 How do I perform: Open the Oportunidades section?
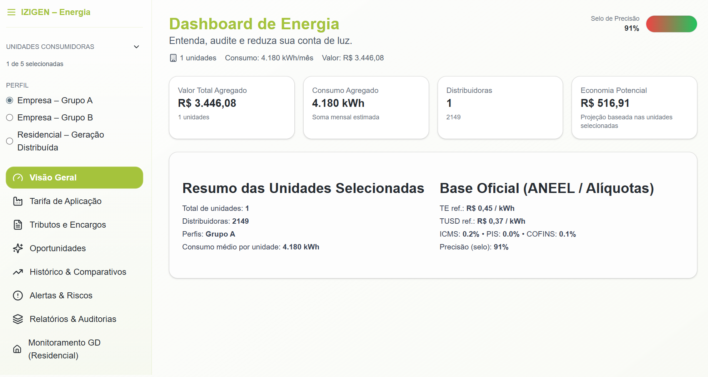57,248
